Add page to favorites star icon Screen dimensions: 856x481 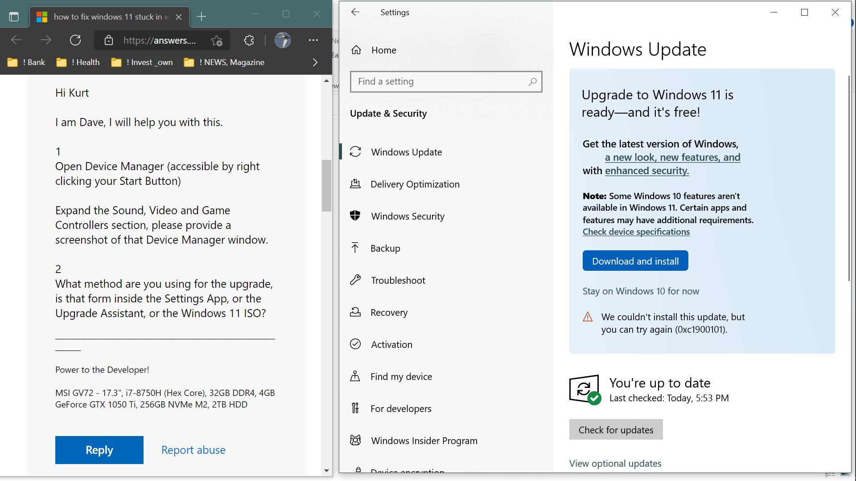tap(217, 41)
